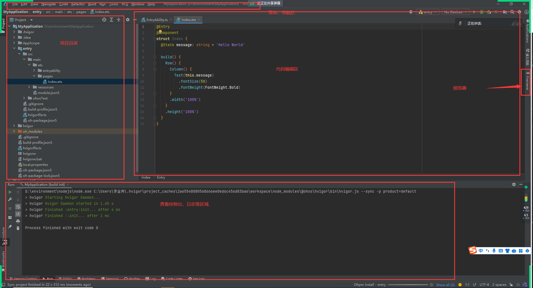Toggle scroll to end in console
Image resolution: width=533 pixels, height=288 pixels.
point(18,214)
